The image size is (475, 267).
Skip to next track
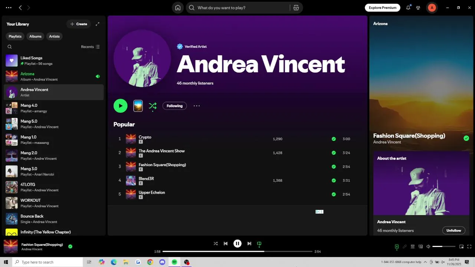tap(249, 244)
